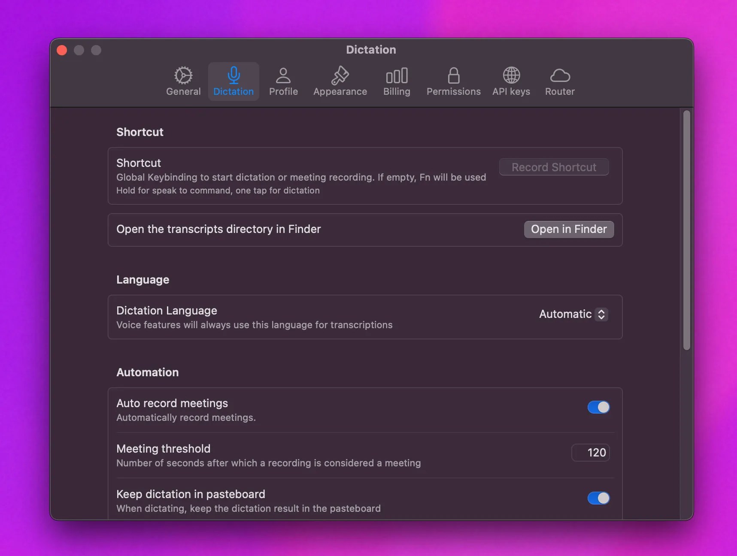Screen dimensions: 737x556
Task: Click the Record Shortcut button
Action: (x=554, y=167)
